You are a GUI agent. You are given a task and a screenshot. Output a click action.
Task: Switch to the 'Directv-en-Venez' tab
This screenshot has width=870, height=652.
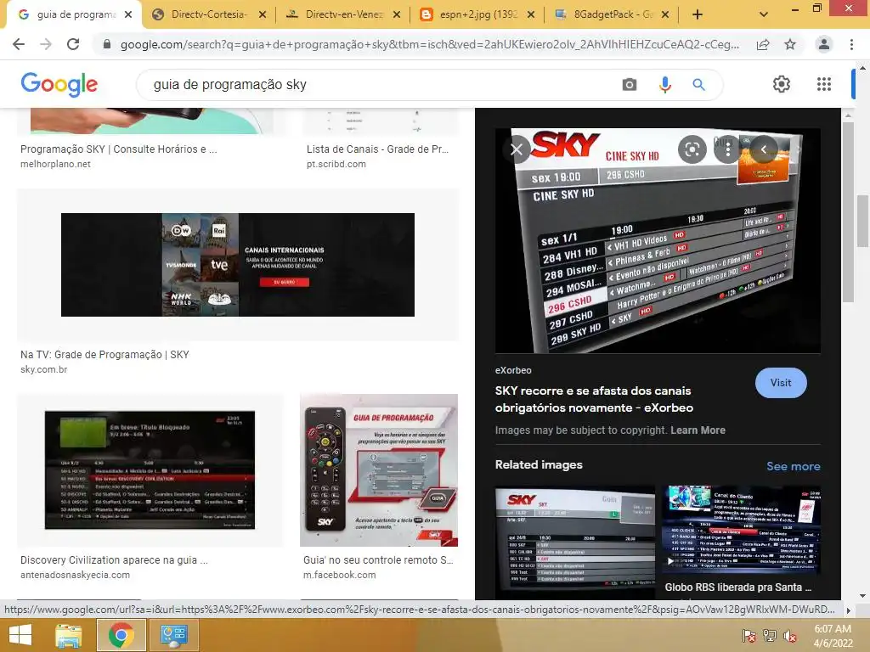click(343, 14)
